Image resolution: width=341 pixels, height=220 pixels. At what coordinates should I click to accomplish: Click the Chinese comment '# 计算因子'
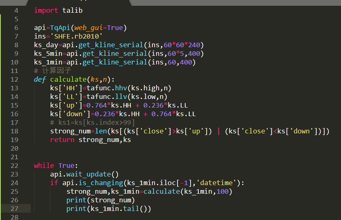[x=52, y=71]
